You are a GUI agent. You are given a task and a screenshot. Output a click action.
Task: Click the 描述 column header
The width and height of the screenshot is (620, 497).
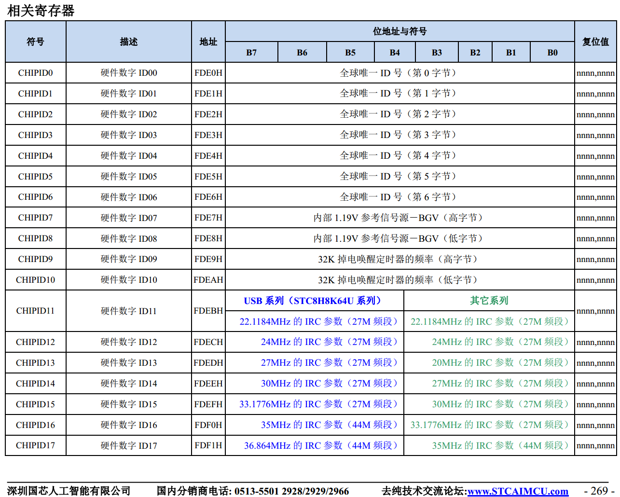(x=129, y=42)
